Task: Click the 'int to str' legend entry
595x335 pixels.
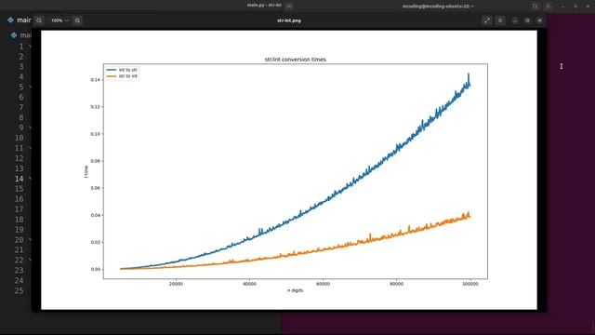Action: [x=122, y=70]
